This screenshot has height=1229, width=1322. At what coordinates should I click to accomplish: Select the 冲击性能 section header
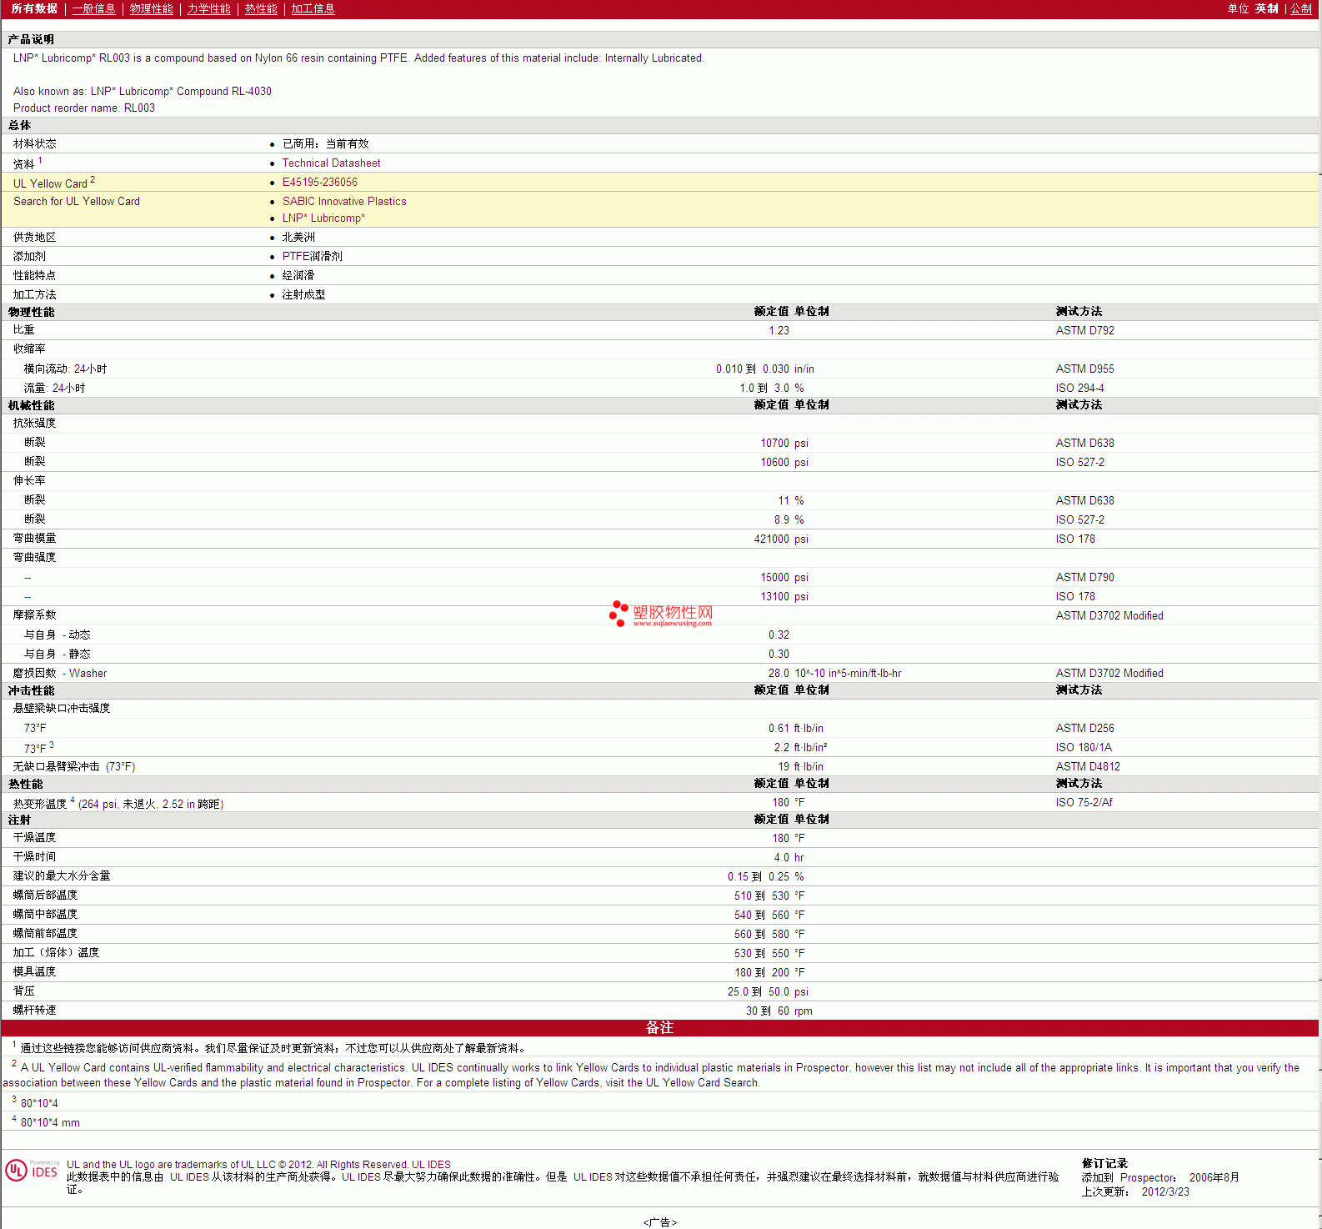[31, 690]
